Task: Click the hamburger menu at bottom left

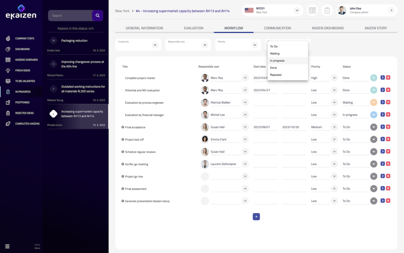Action: click(7, 246)
